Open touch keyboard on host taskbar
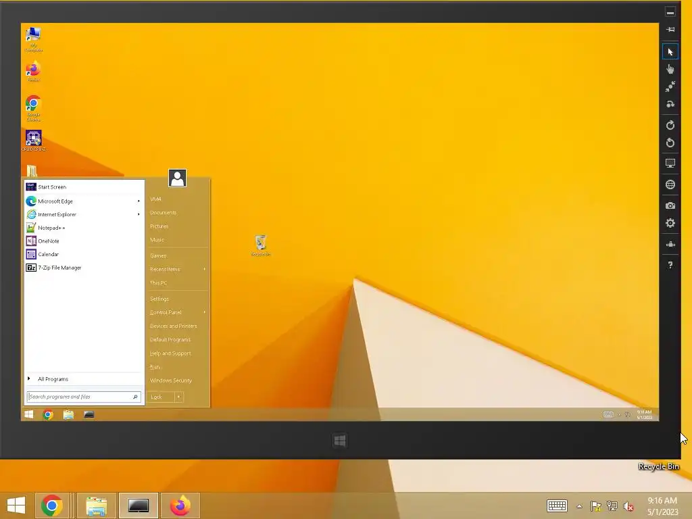This screenshot has height=519, width=692. [557, 505]
